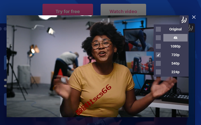
Task: Check the 224p quality checkbox
Action: click(158, 72)
